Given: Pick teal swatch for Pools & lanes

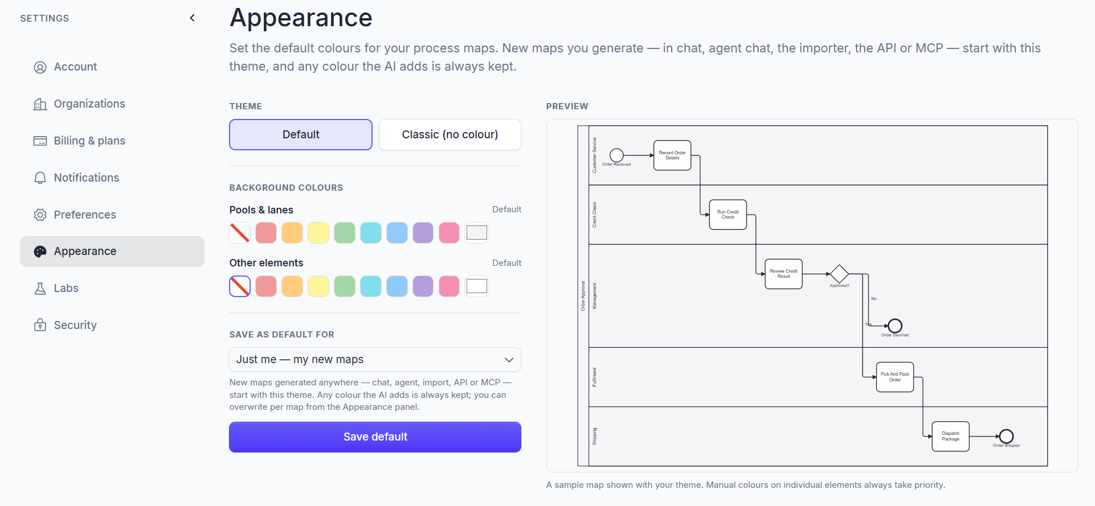Looking at the screenshot, I should (x=371, y=233).
